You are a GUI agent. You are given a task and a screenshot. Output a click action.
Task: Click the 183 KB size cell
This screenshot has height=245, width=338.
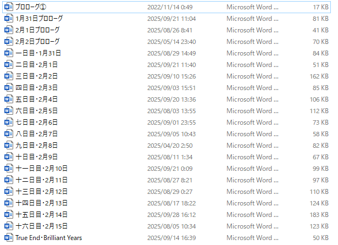tap(318, 215)
